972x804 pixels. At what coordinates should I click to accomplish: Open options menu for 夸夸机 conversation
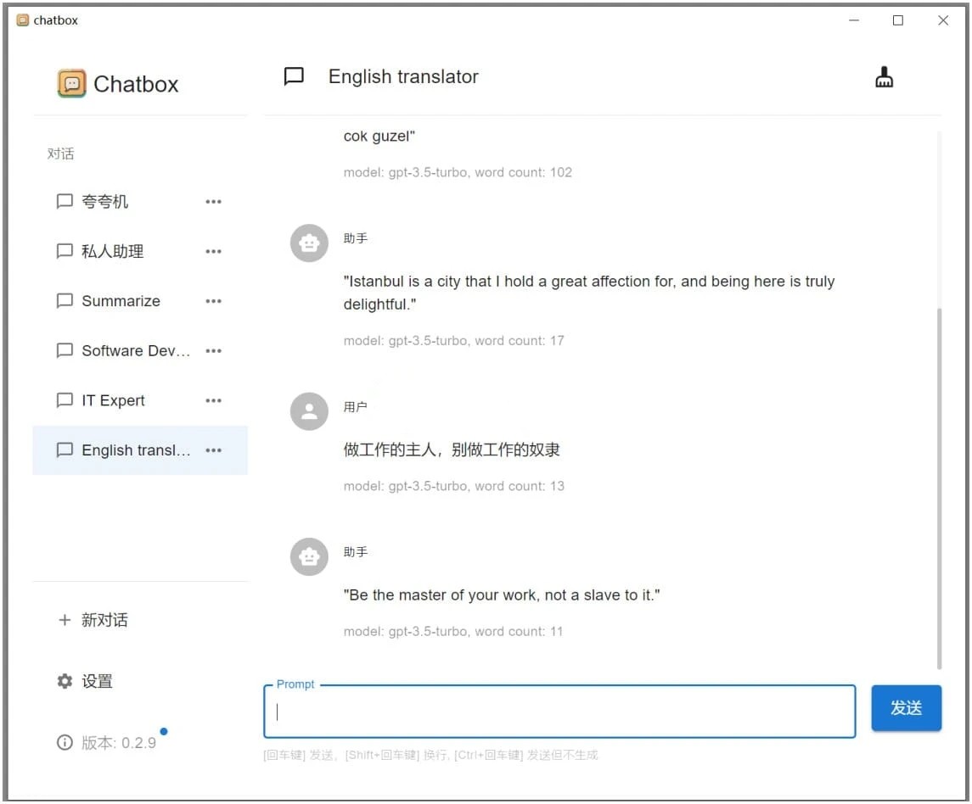[213, 202]
